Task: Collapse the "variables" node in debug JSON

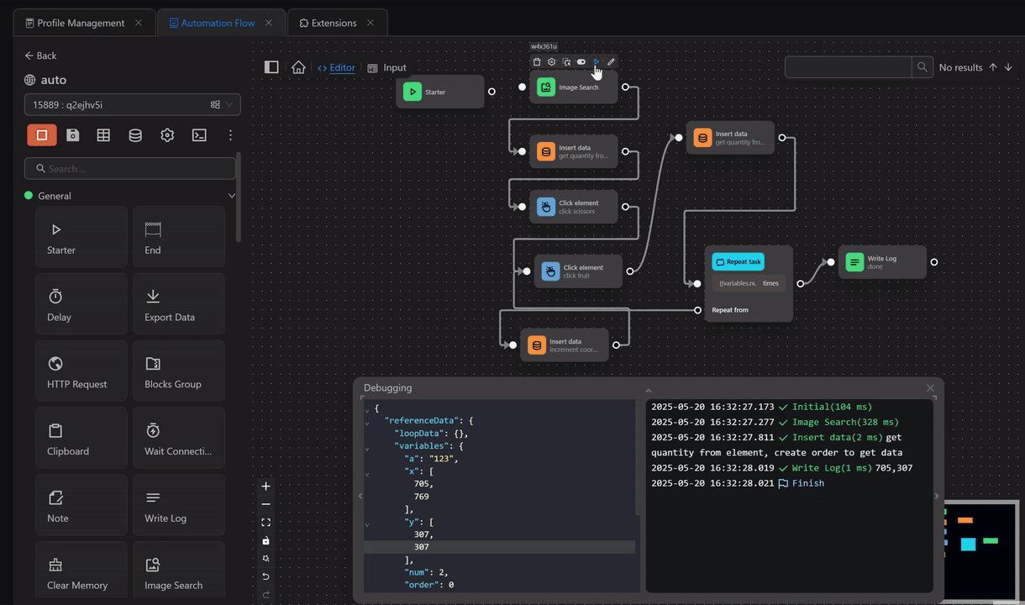Action: tap(367, 449)
